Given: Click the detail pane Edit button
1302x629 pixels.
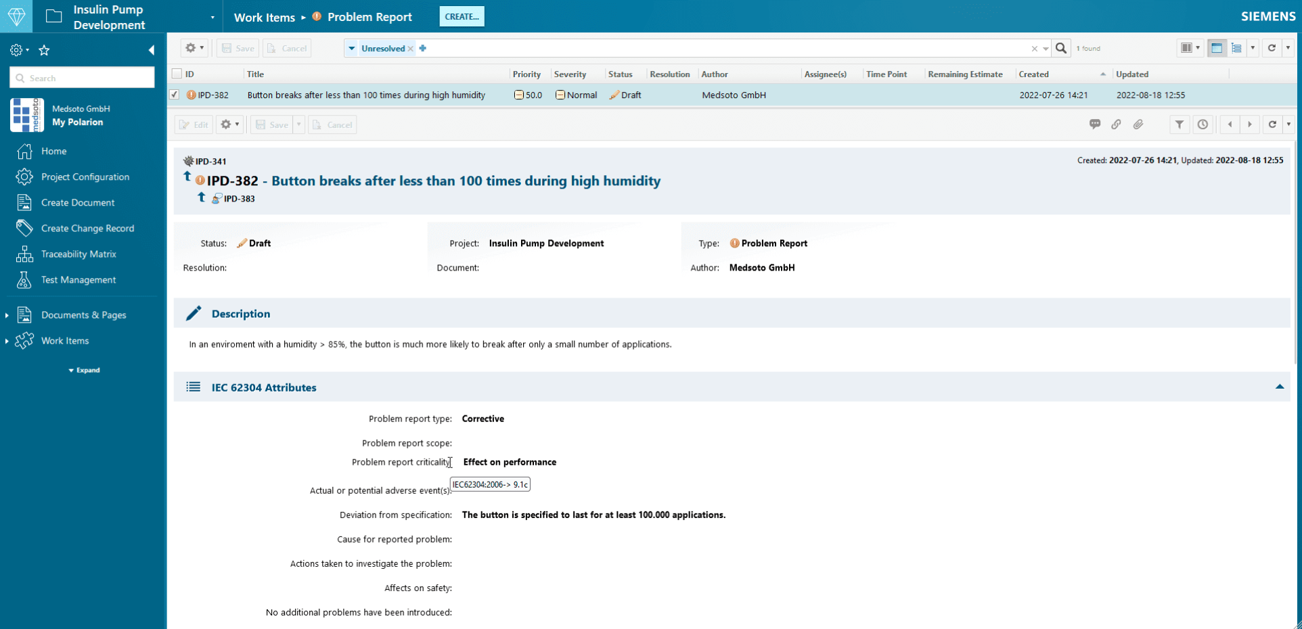Looking at the screenshot, I should [x=194, y=124].
